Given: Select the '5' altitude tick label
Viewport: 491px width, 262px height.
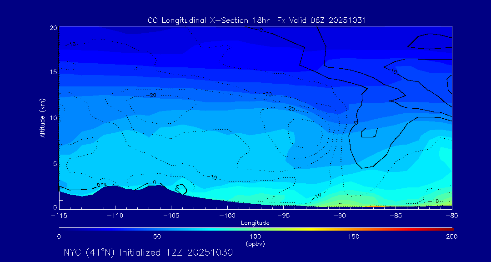Looking at the screenshot, I should click(x=55, y=163).
